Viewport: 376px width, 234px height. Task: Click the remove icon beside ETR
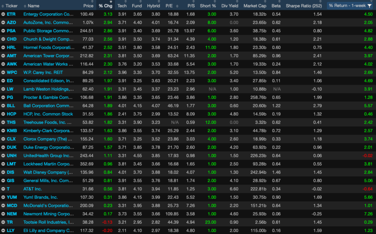pyautogui.click(x=3, y=14)
